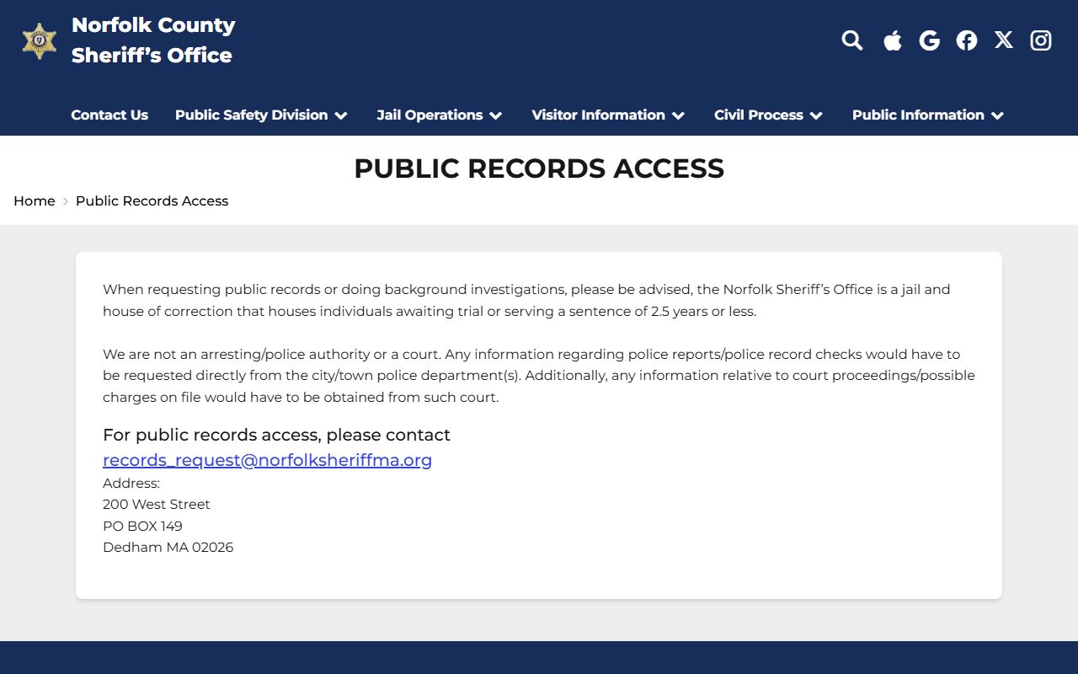Click the PUBLIC RECORDS ACCESS heading
1078x674 pixels.
(539, 168)
